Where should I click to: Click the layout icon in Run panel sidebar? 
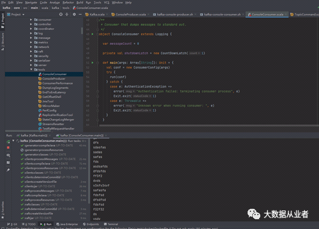(8, 162)
